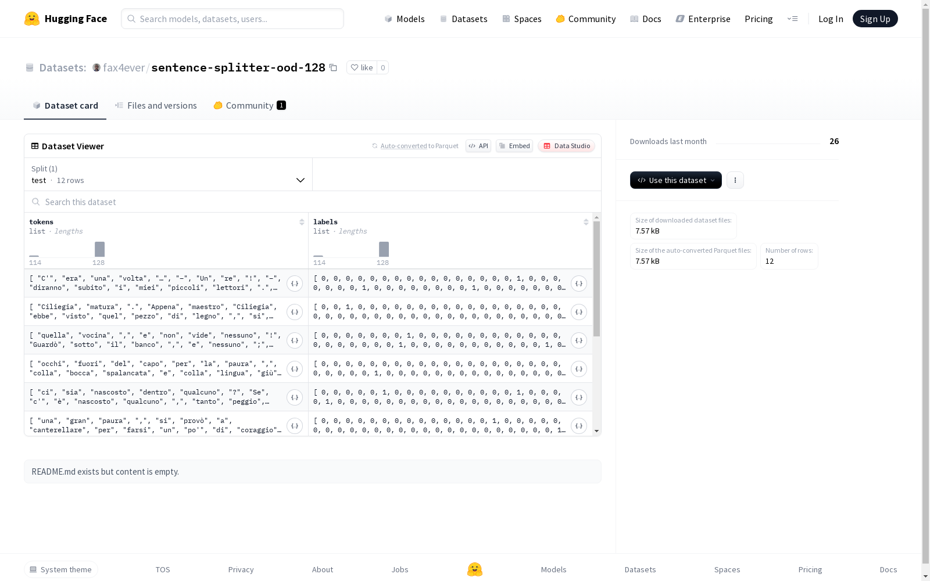This screenshot has width=930, height=581.
Task: Expand the Use this dataset dropdown
Action: tap(676, 180)
